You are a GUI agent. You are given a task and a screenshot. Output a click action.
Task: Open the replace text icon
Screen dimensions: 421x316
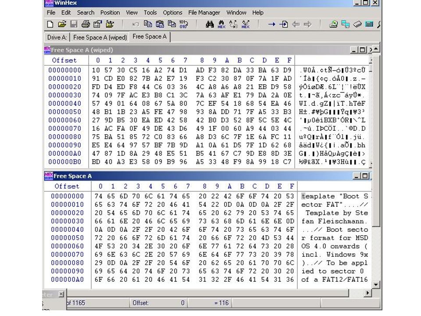(x=233, y=24)
